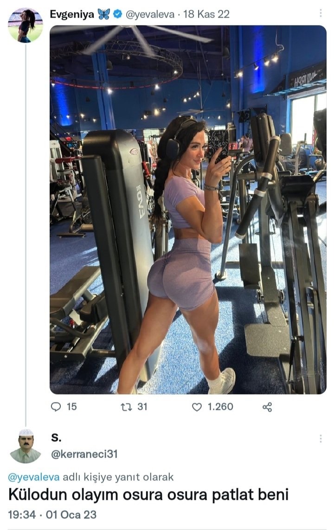The image size is (334, 530).
Task: Open the avatar of user S.
Action: 26,446
